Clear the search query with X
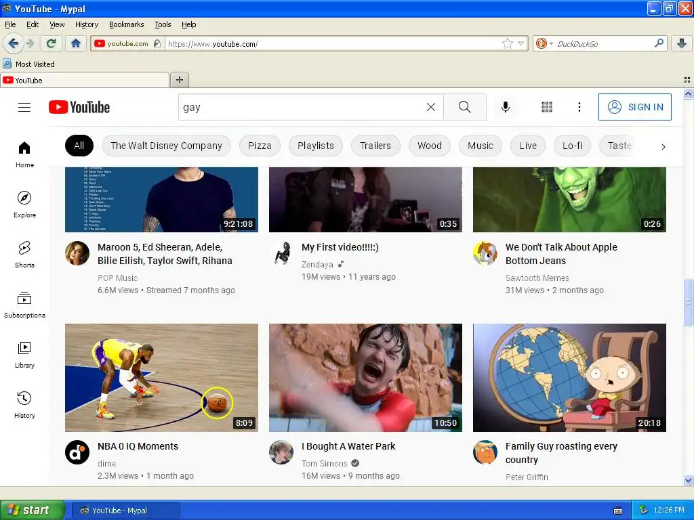Screen dimensions: 694x520 pyautogui.click(x=430, y=107)
